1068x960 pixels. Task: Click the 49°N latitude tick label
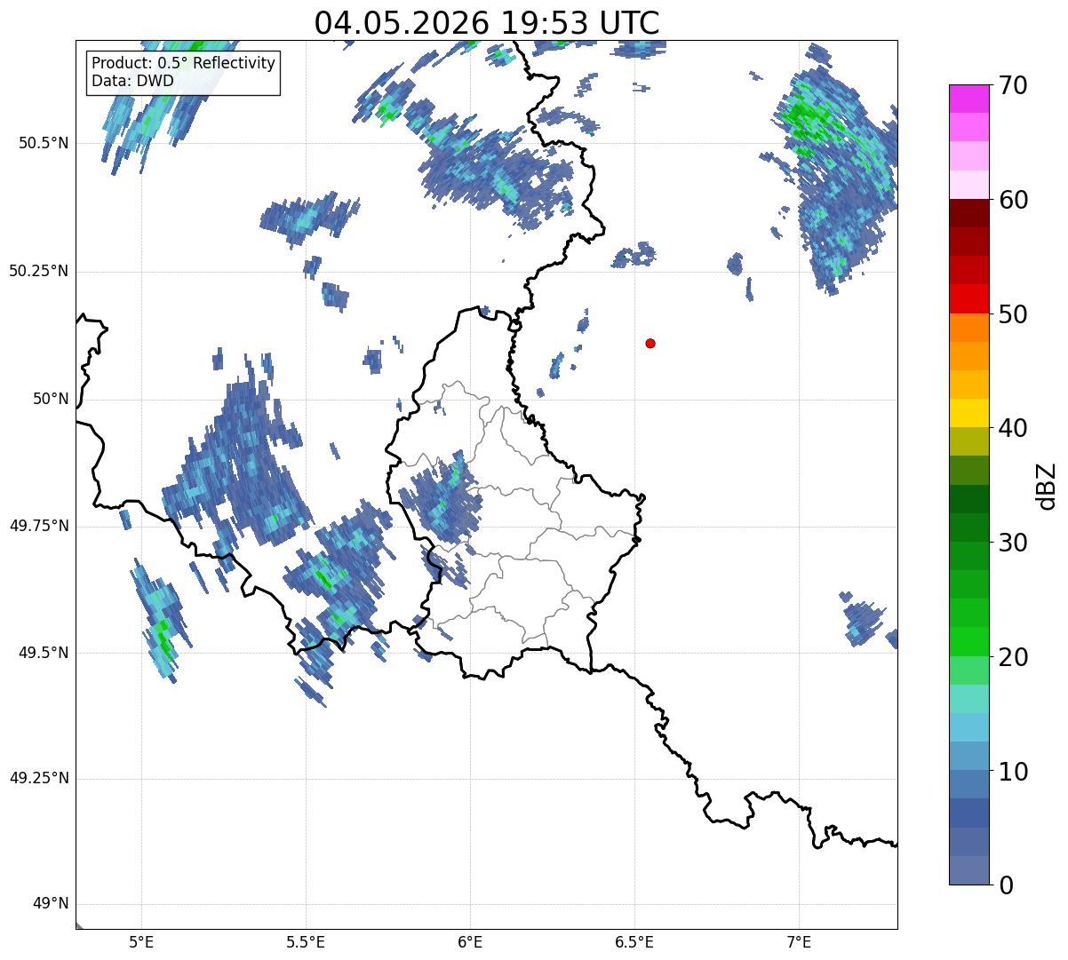point(51,904)
